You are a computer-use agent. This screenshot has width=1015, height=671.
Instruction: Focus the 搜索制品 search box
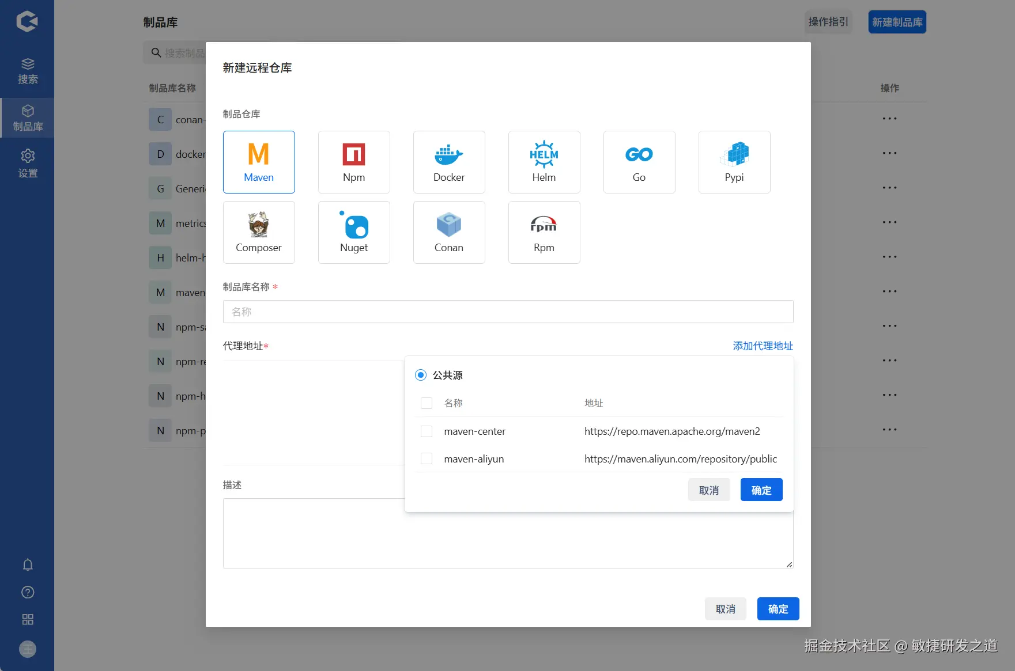click(x=175, y=53)
